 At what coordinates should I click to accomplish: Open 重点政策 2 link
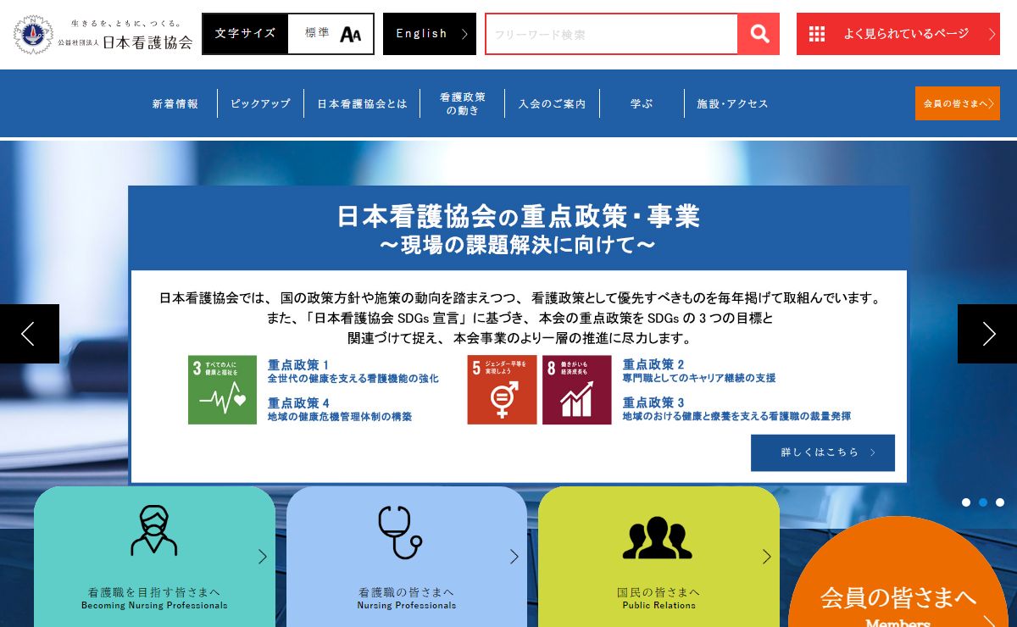coord(699,371)
